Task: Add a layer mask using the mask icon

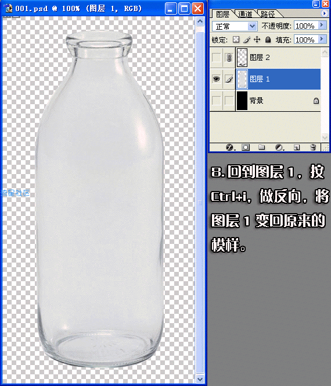Action: [245, 147]
